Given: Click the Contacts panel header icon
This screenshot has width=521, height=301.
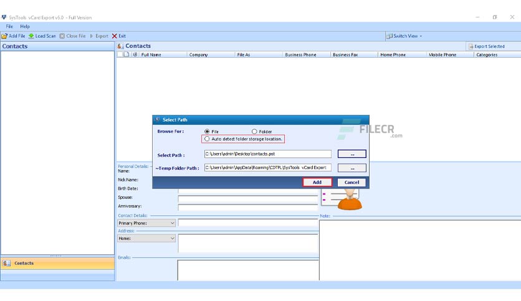Looking at the screenshot, I should (120, 46).
